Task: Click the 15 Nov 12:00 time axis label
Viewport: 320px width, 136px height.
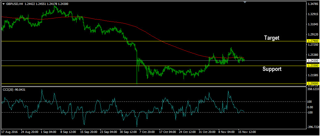Action: [x=247, y=132]
